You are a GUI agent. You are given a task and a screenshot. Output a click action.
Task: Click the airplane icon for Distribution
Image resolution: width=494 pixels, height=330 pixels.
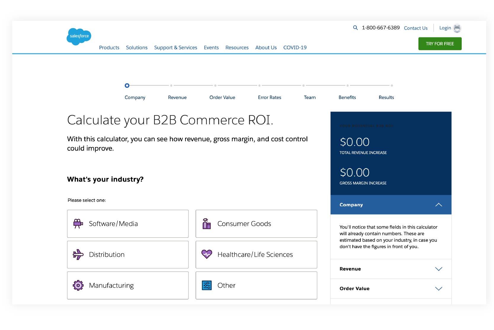78,254
